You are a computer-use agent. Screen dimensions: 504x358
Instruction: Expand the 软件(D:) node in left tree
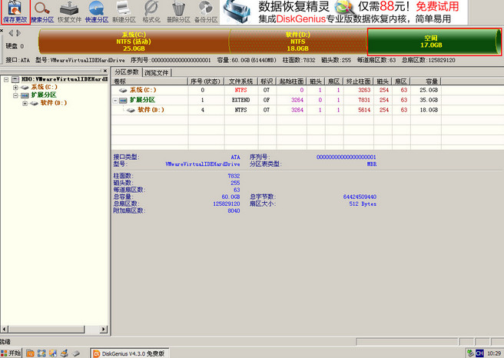(25, 102)
